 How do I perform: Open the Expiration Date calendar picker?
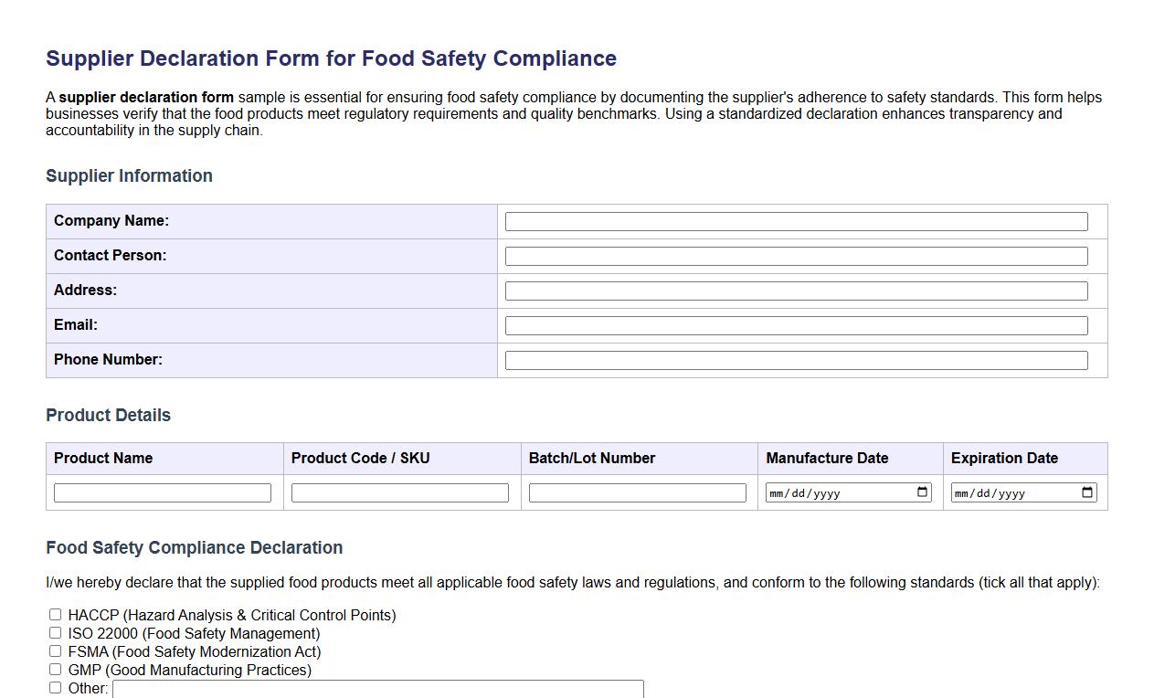pyautogui.click(x=1086, y=492)
